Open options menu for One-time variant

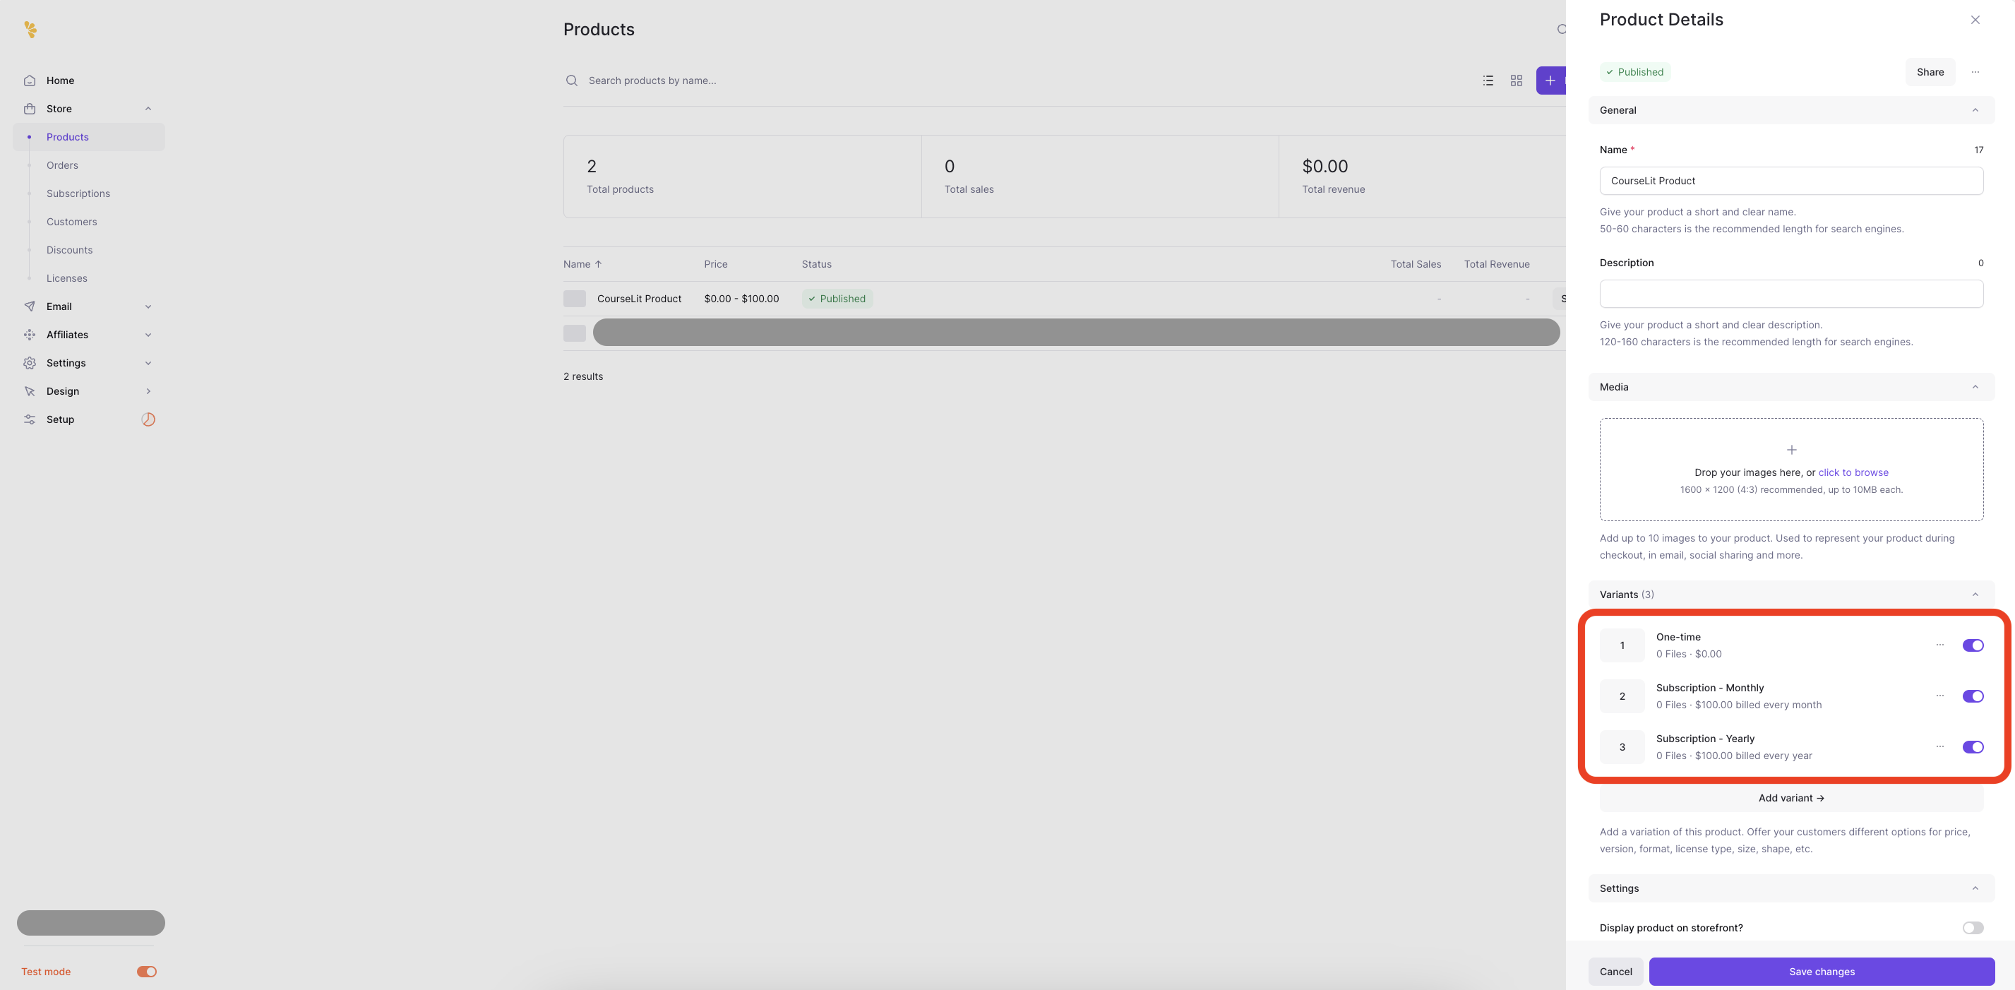pos(1939,645)
